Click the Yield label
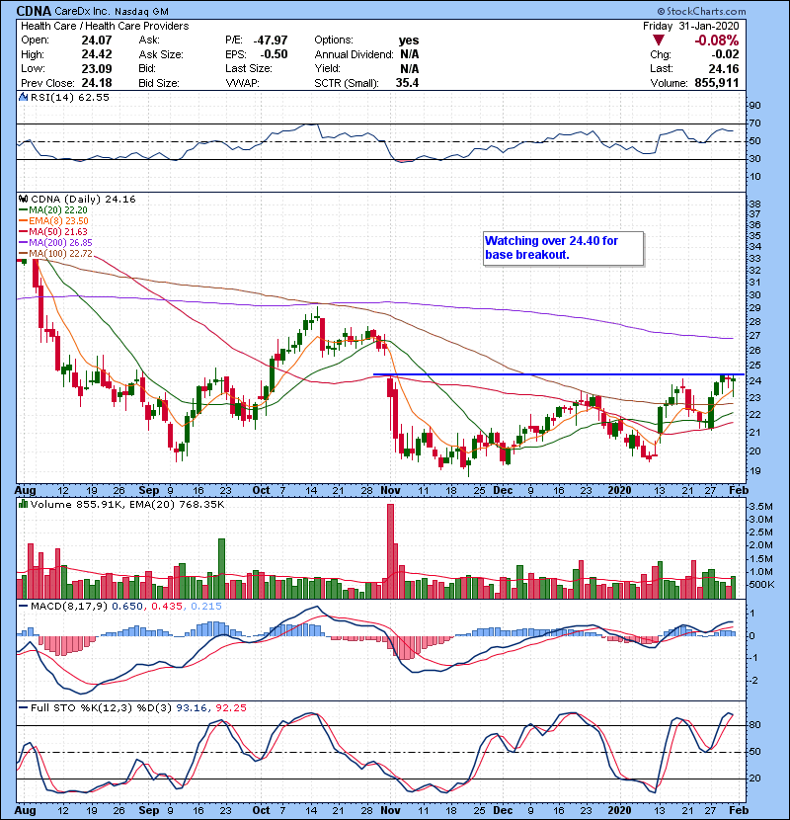The image size is (790, 820). tap(327, 68)
